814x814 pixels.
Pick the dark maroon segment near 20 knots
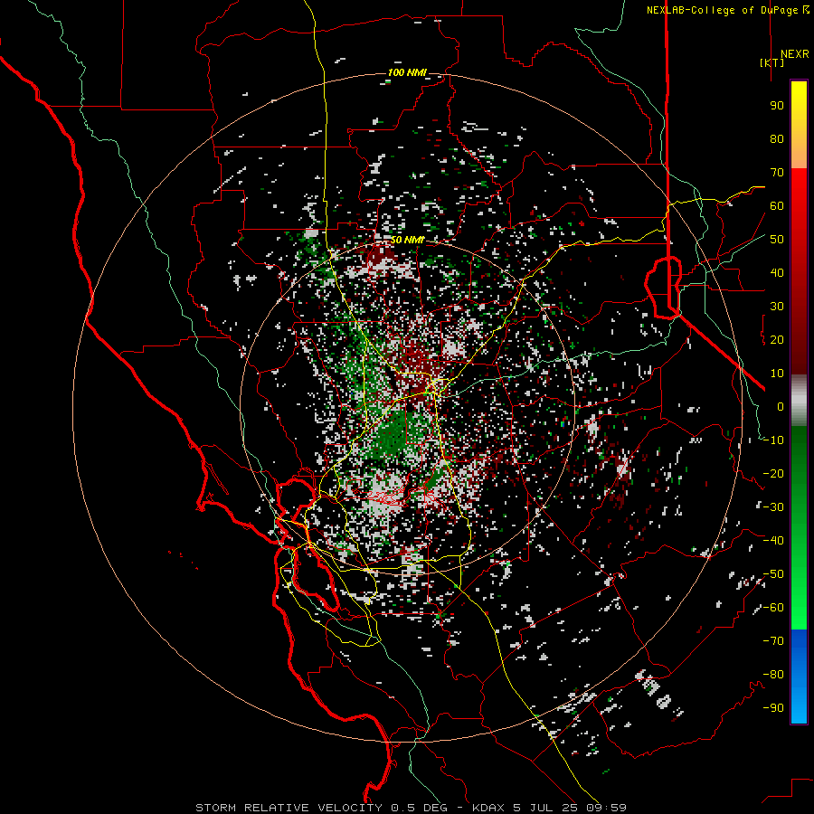pos(799,340)
